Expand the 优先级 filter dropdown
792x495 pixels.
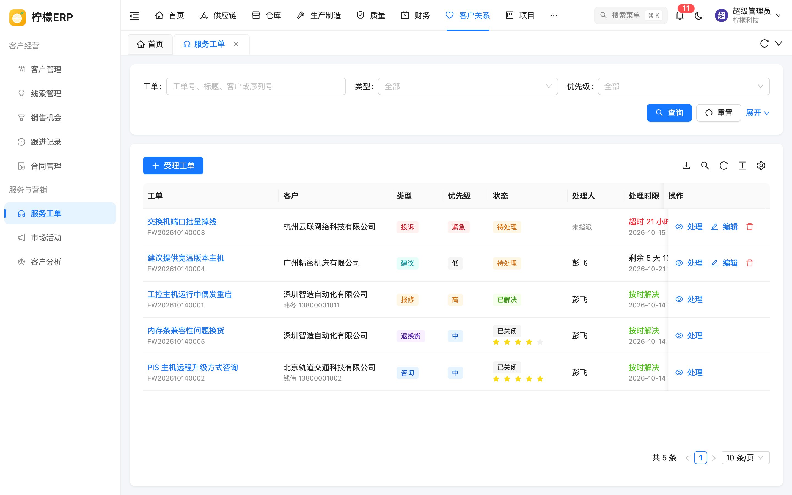(x=683, y=86)
